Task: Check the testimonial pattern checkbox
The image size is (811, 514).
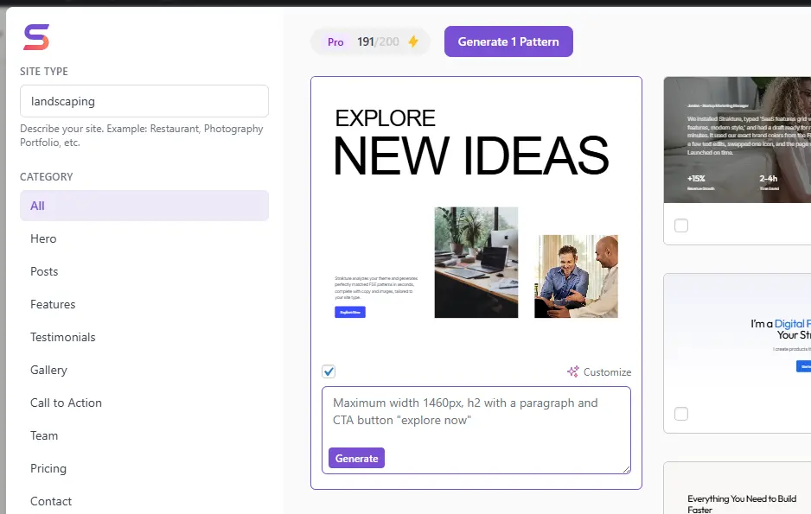Action: pos(681,225)
